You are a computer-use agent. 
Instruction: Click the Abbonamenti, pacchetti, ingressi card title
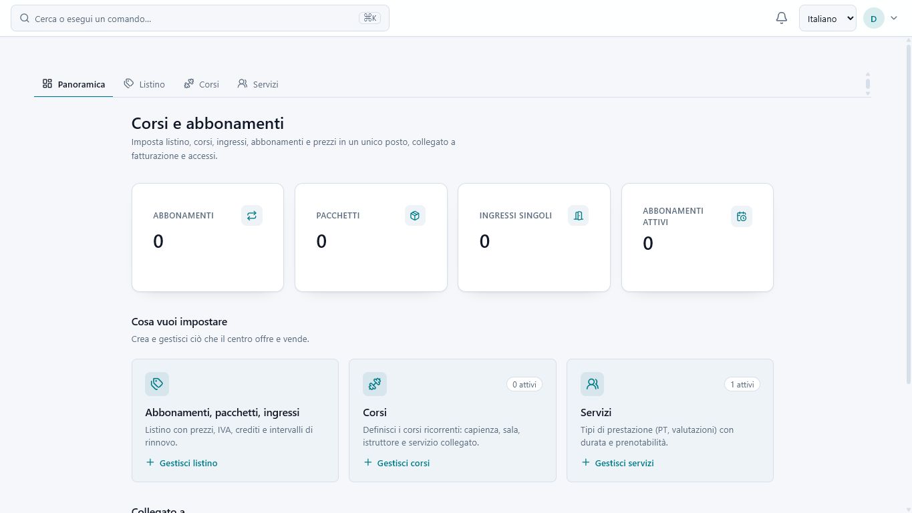(222, 413)
